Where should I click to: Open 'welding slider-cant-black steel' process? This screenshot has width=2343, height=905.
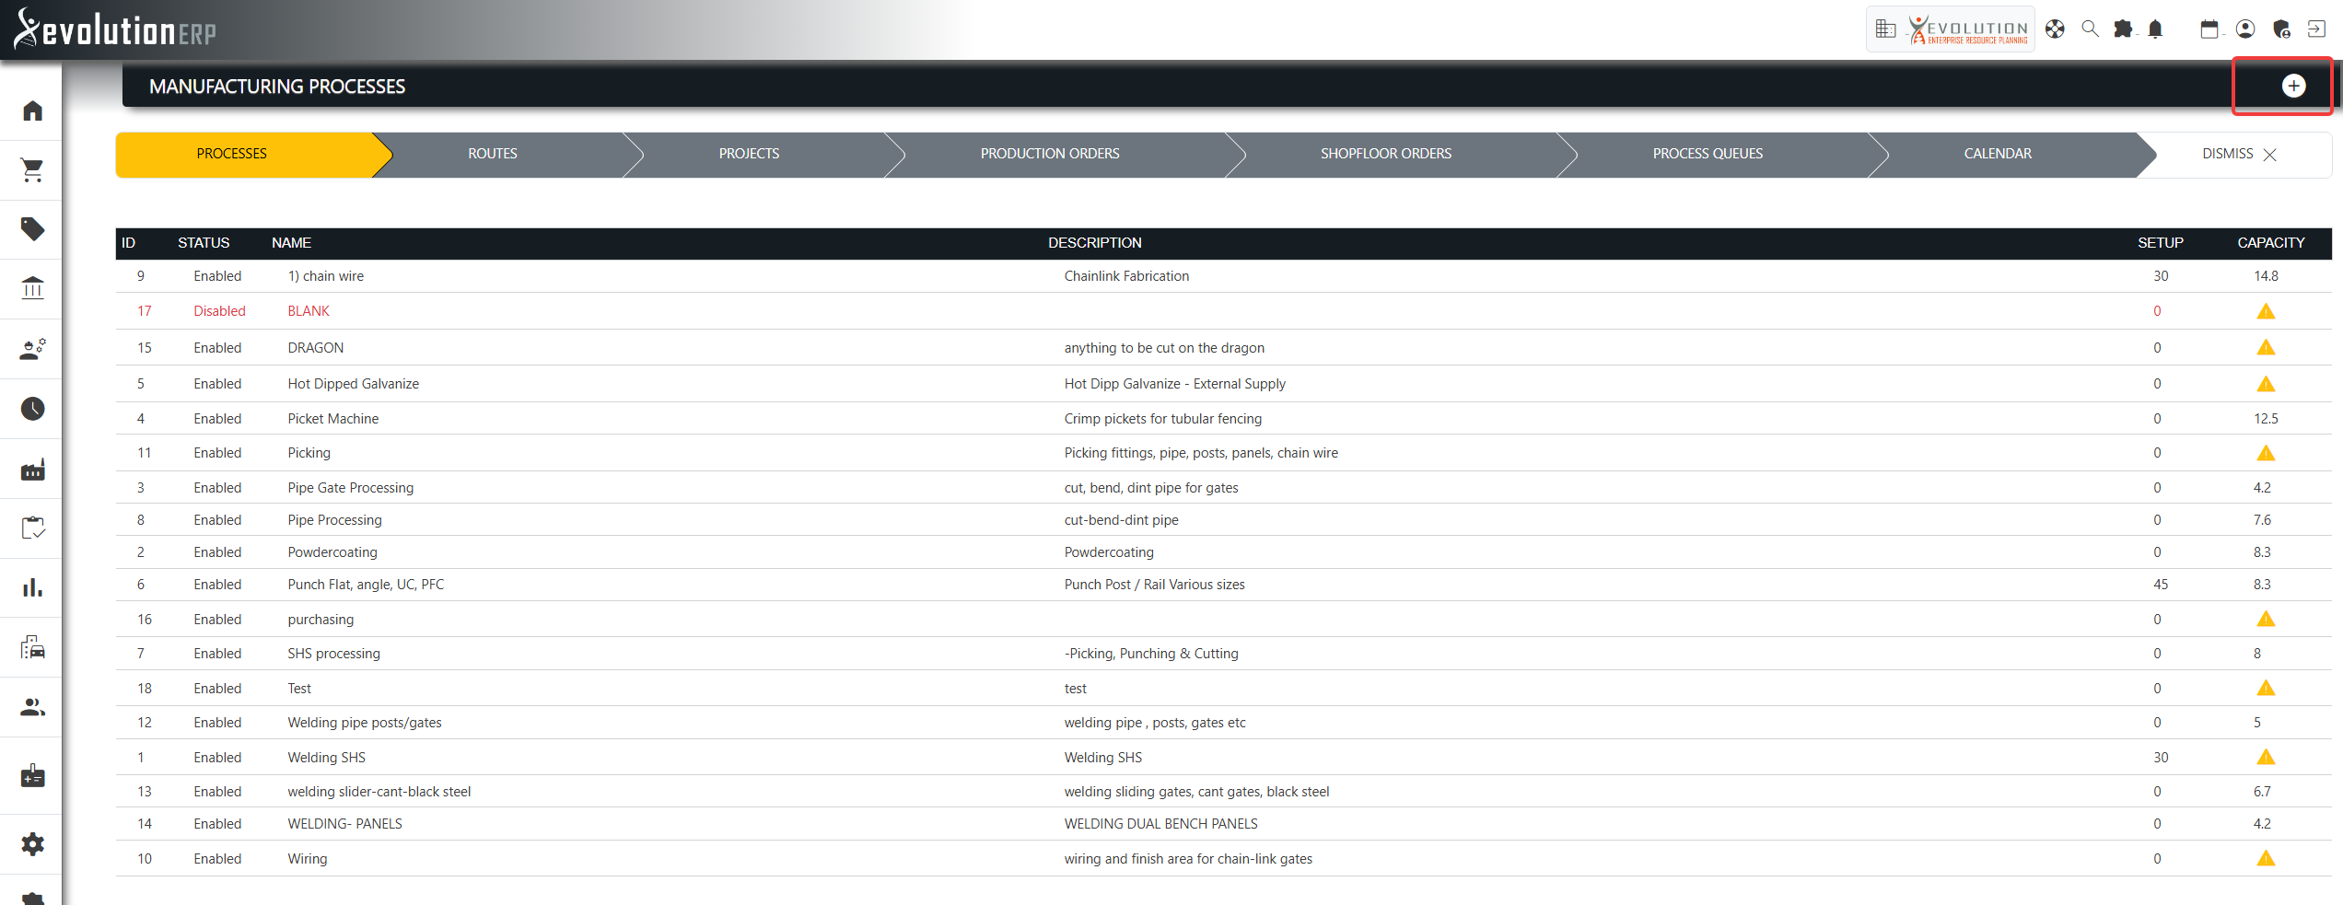click(379, 792)
